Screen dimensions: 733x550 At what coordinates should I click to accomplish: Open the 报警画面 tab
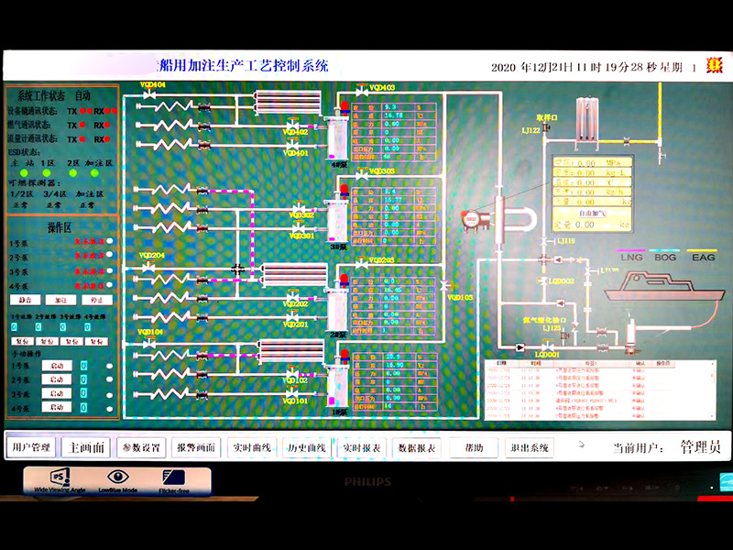(196, 447)
